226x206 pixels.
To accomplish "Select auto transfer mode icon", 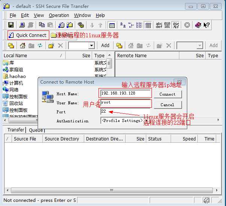I will [176, 25].
